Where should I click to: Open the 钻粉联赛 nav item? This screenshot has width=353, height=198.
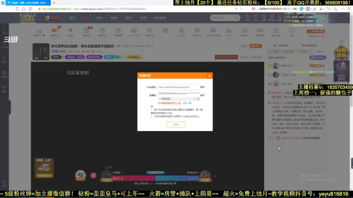[x=160, y=18]
